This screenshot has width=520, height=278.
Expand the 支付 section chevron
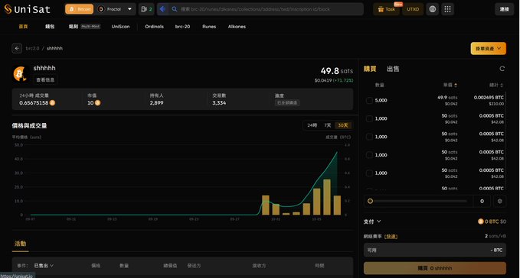(379, 221)
